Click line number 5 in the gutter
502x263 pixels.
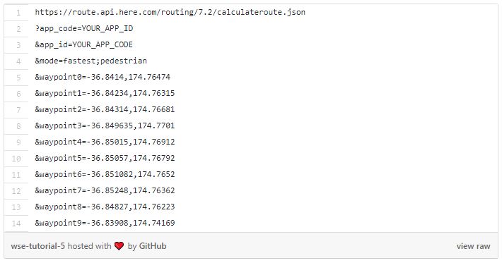(x=18, y=78)
